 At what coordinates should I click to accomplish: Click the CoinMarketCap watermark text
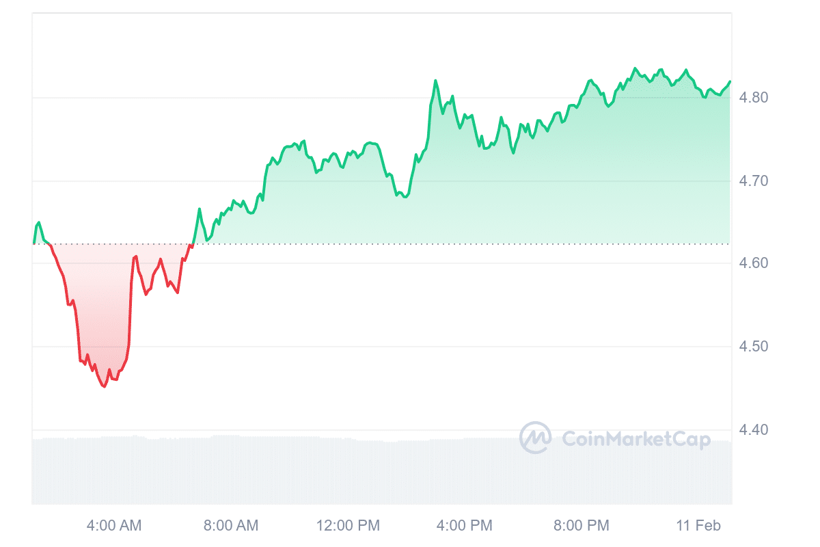pos(636,439)
